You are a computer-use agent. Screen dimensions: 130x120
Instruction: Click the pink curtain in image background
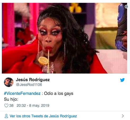(x=8, y=25)
